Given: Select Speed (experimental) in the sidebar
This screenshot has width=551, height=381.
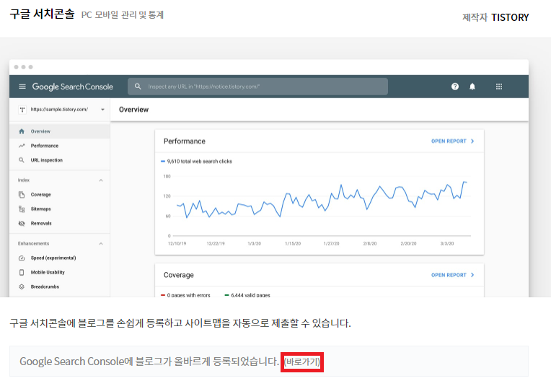Looking at the screenshot, I should pos(60,258).
